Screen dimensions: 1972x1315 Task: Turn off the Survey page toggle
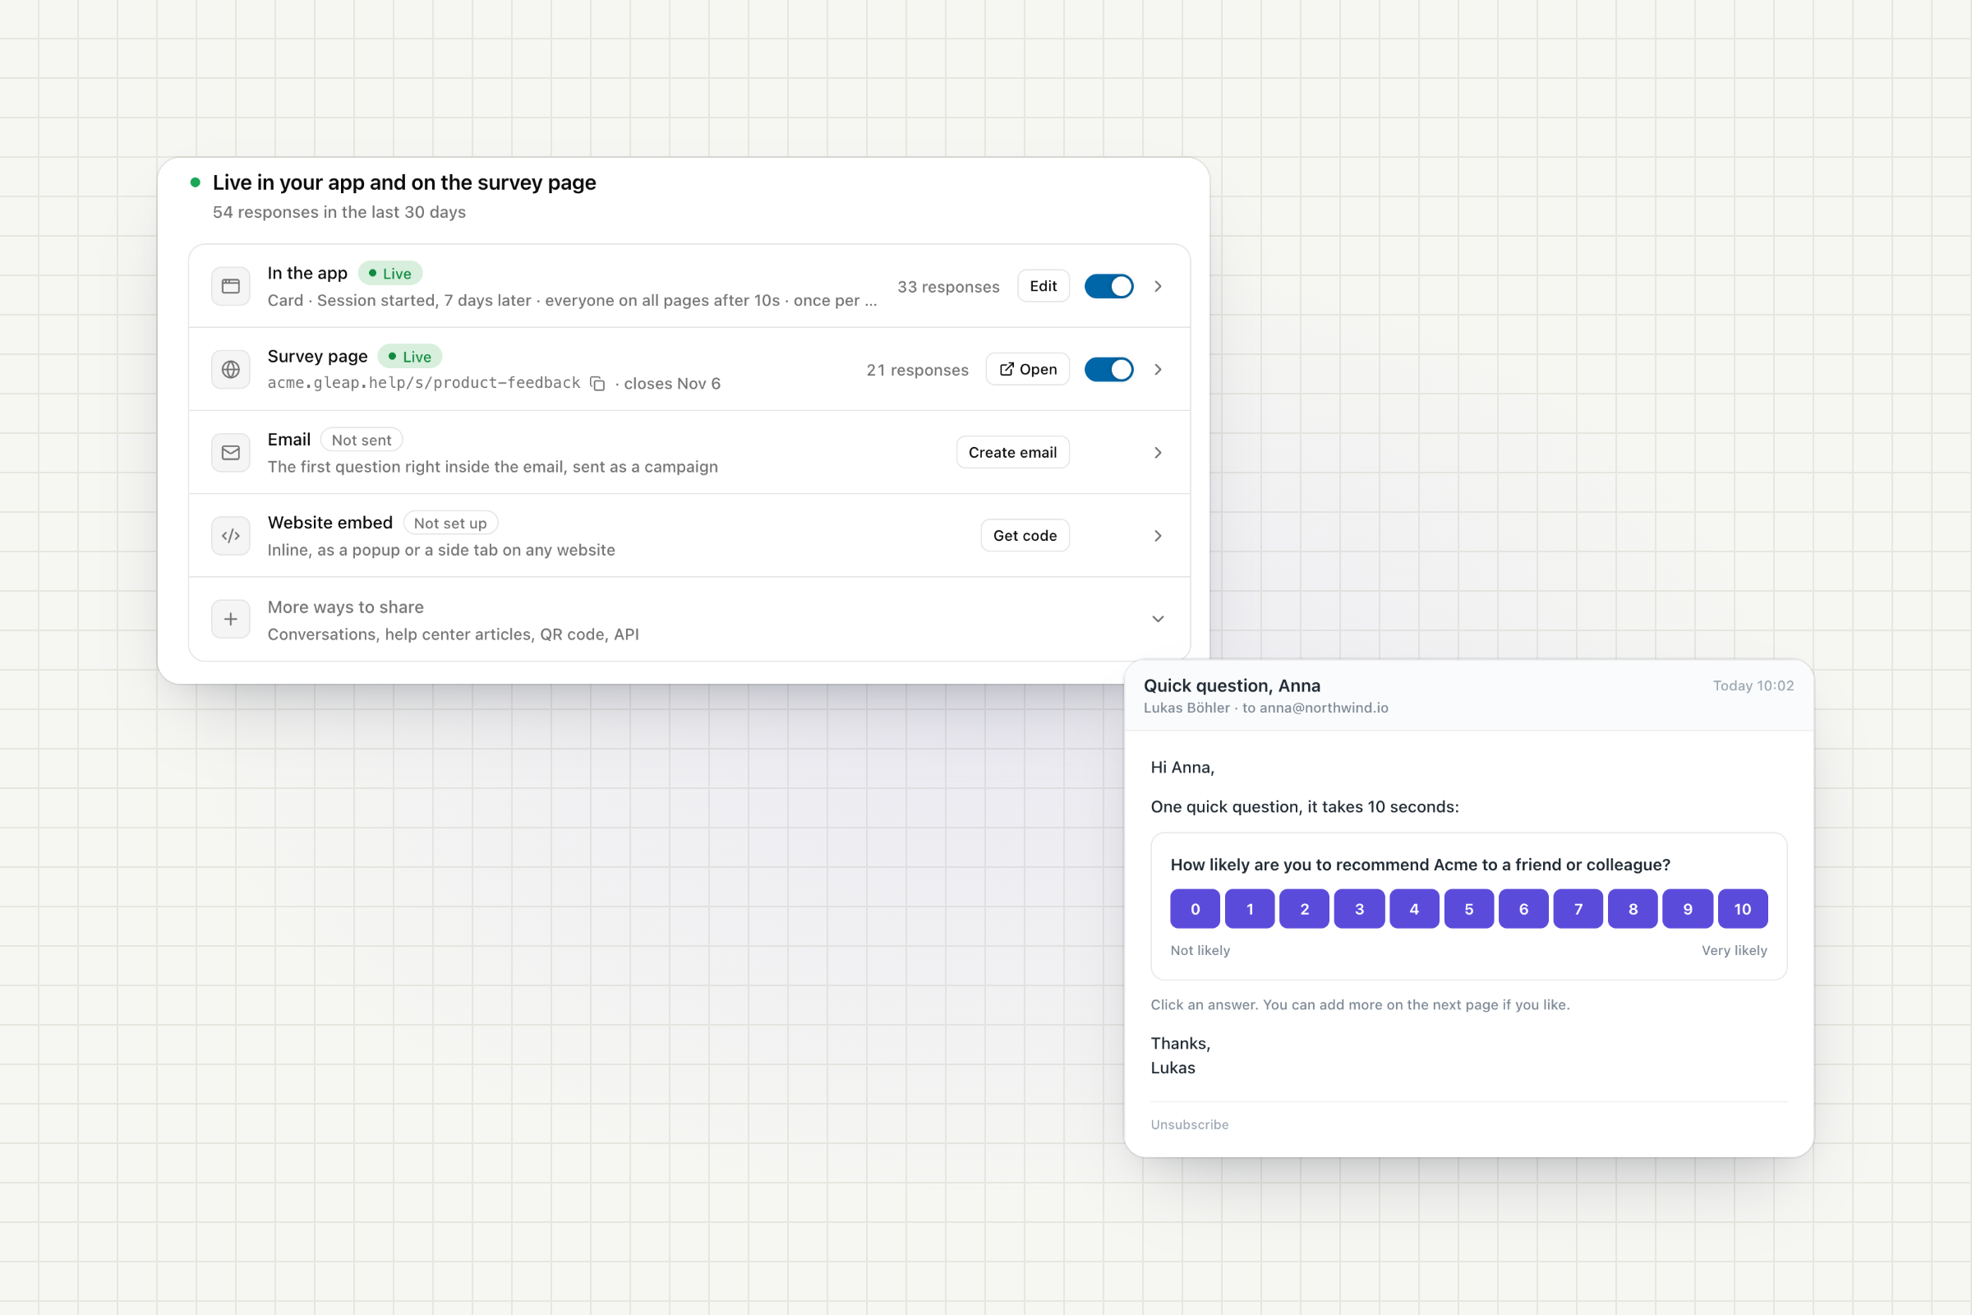coord(1108,369)
